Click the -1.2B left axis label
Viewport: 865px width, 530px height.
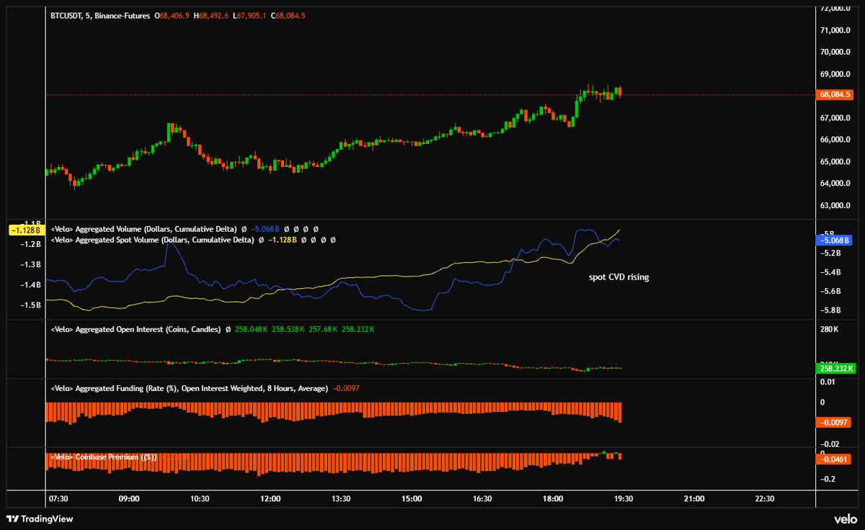pos(31,245)
